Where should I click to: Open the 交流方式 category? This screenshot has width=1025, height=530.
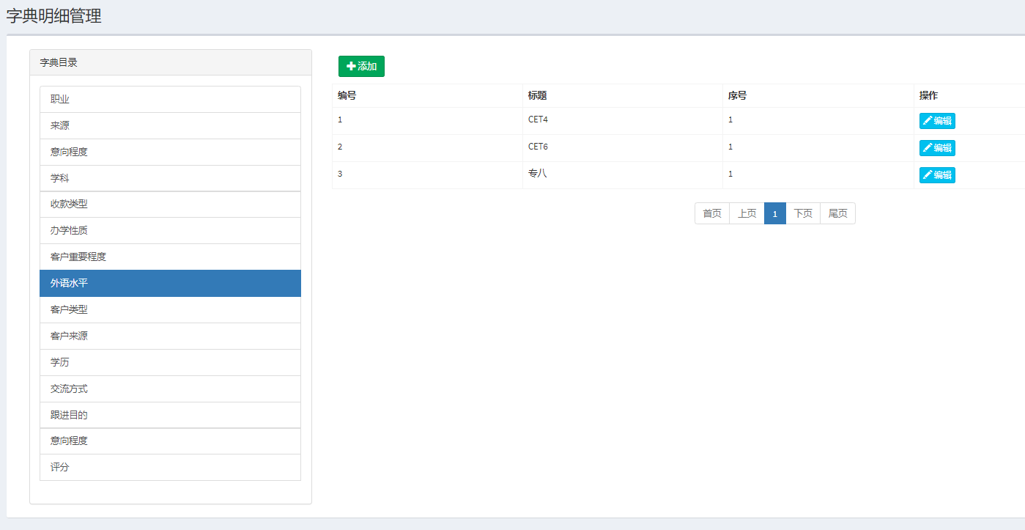point(170,389)
